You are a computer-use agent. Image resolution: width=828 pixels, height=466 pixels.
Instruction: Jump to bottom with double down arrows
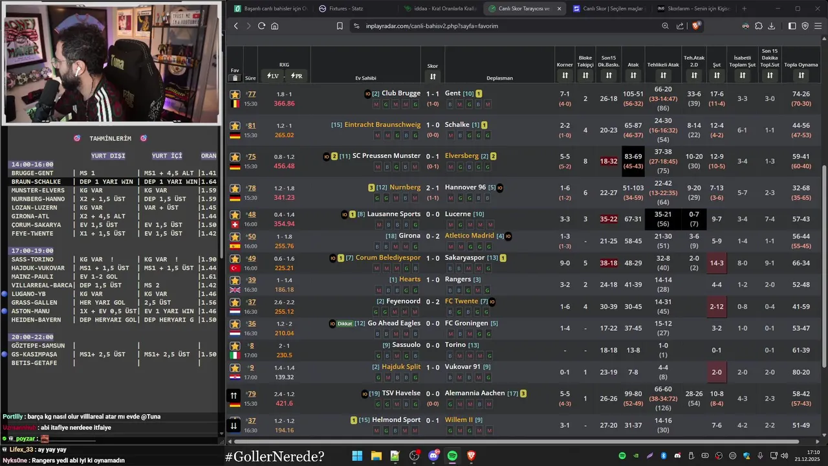coord(234,425)
